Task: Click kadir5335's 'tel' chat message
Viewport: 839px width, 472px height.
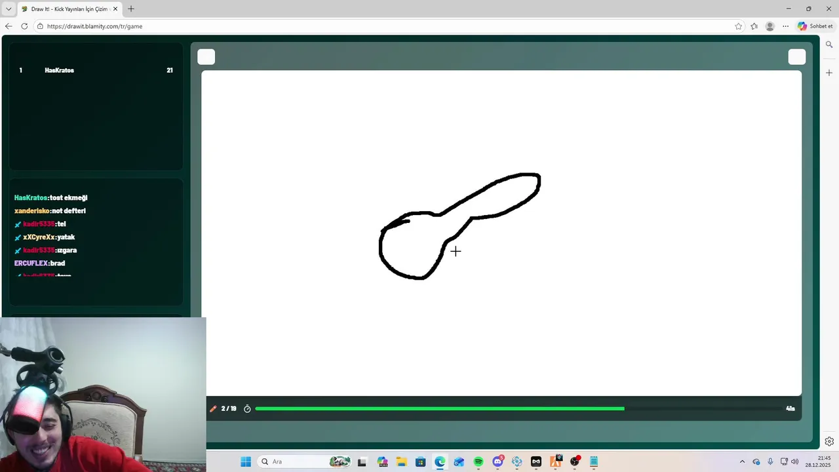Action: (62, 224)
